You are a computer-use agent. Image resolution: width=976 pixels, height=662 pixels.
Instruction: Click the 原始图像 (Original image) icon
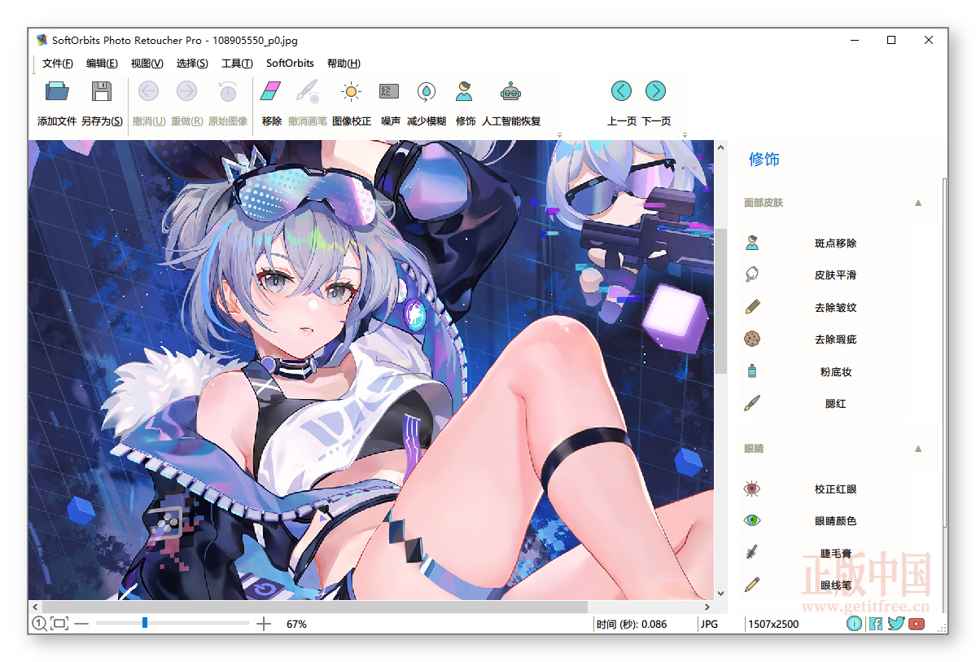228,91
